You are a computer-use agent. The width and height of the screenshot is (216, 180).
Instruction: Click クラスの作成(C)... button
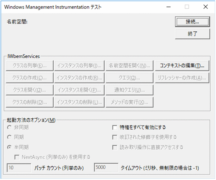point(30,78)
